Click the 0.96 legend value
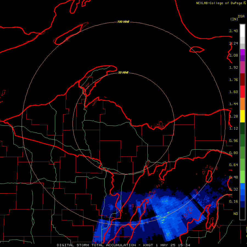 click(234, 141)
